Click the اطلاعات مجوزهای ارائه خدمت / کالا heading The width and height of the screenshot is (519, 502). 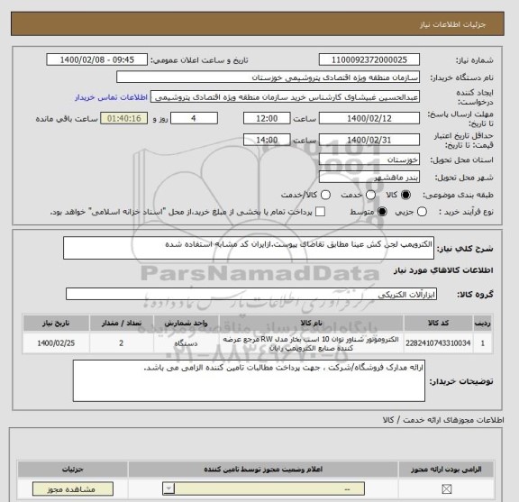tap(443, 420)
